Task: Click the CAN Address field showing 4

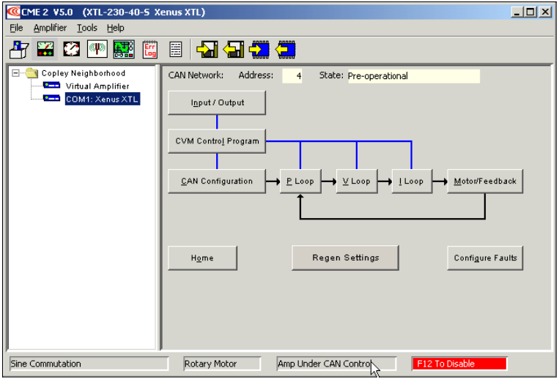Action: [x=292, y=76]
